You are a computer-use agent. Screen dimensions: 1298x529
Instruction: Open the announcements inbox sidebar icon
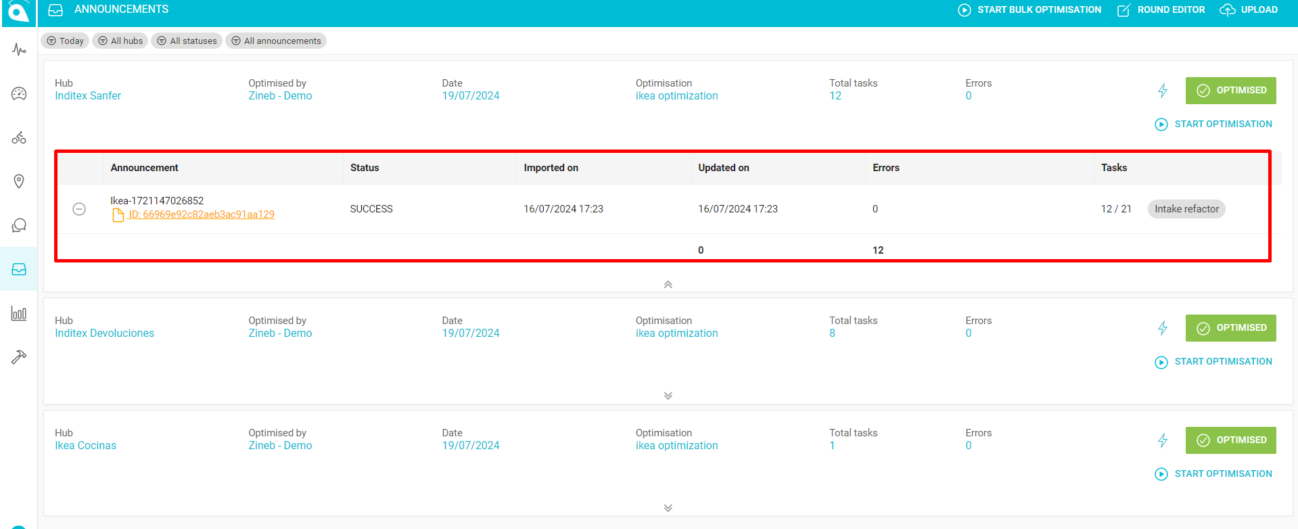click(x=19, y=269)
